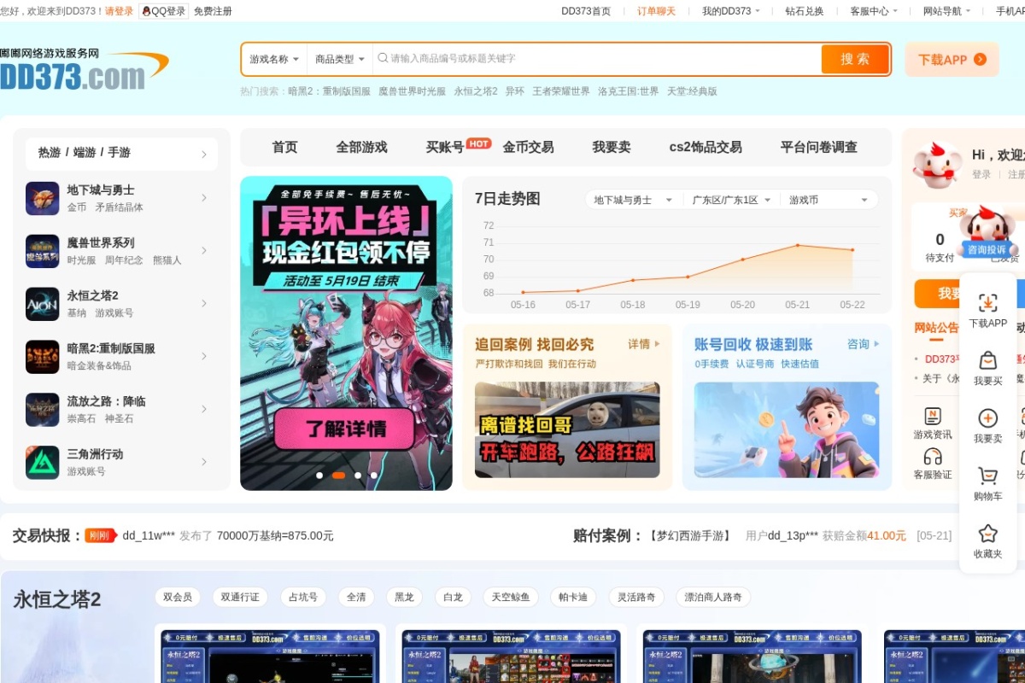The height and width of the screenshot is (683, 1025).
Task: Open the 收藏夹 star icon
Action: tap(988, 534)
